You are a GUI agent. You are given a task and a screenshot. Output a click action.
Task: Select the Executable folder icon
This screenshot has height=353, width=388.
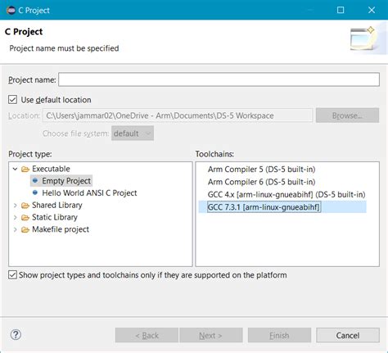25,170
